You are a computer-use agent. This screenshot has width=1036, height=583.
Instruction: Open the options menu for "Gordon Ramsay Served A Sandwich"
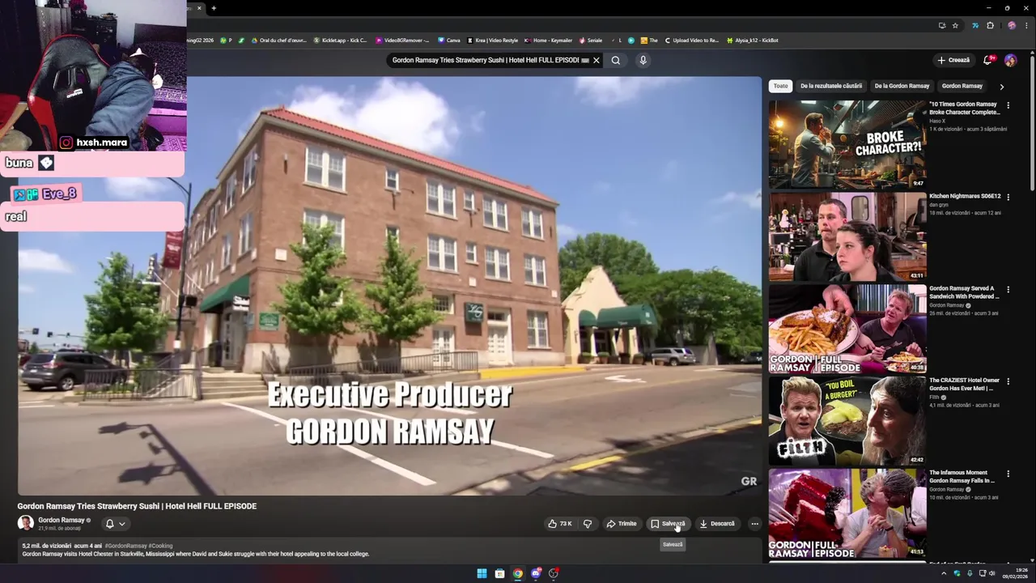(1008, 289)
